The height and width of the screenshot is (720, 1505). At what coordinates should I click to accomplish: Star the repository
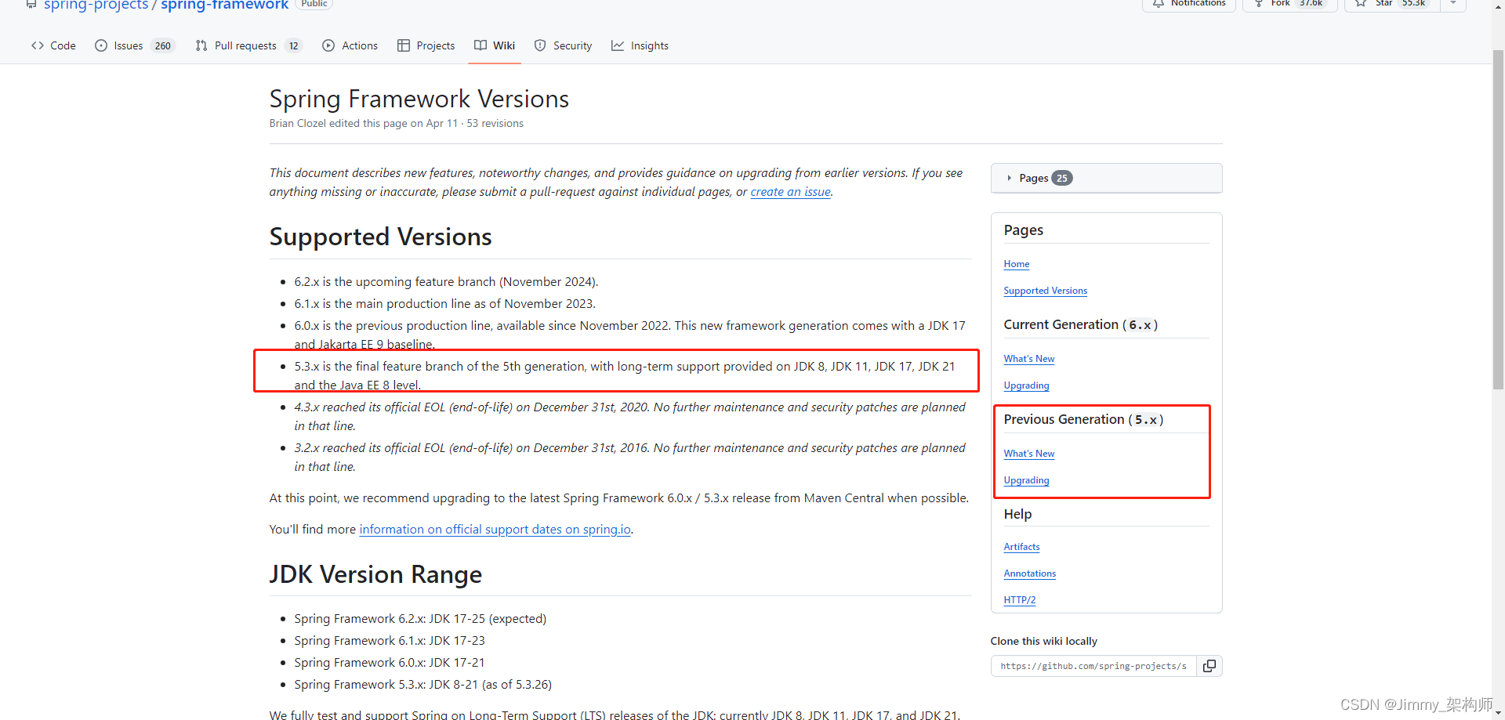point(1392,4)
